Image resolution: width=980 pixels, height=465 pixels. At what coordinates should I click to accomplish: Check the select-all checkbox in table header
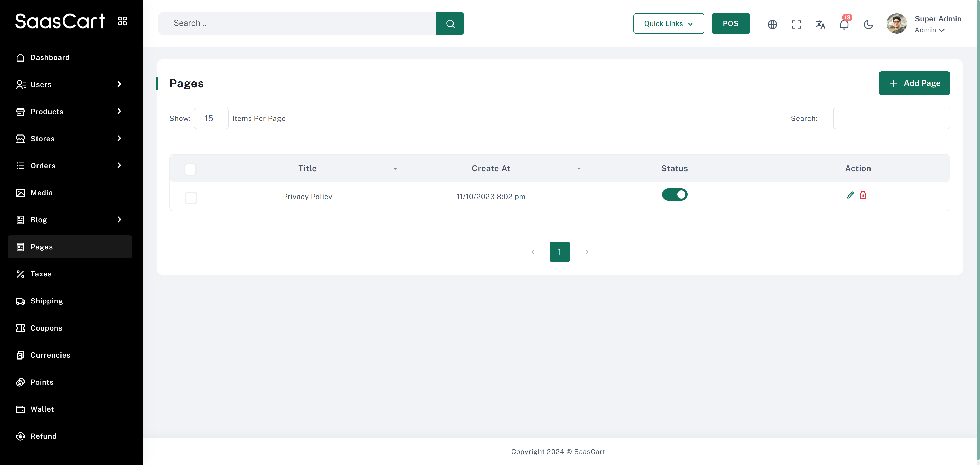(x=190, y=169)
